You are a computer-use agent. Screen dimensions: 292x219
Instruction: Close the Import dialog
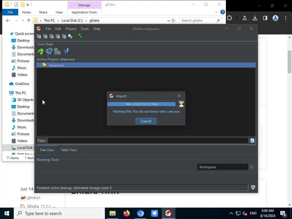click(x=179, y=96)
